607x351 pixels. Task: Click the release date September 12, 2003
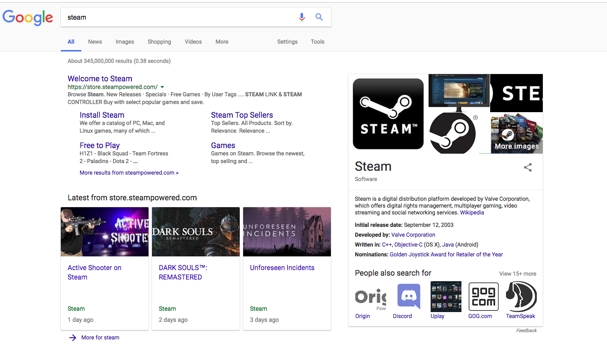pyautogui.click(x=429, y=225)
